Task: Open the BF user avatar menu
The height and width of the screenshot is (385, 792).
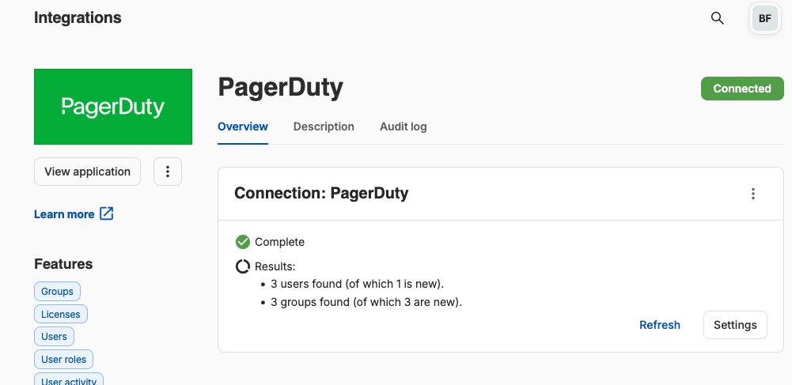Action: (765, 18)
